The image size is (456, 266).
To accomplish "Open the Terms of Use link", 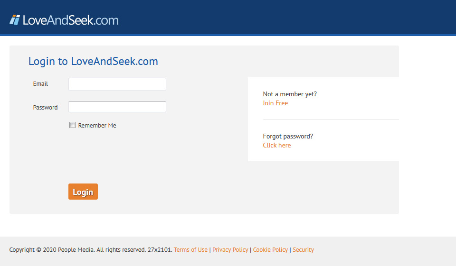I will click(190, 250).
